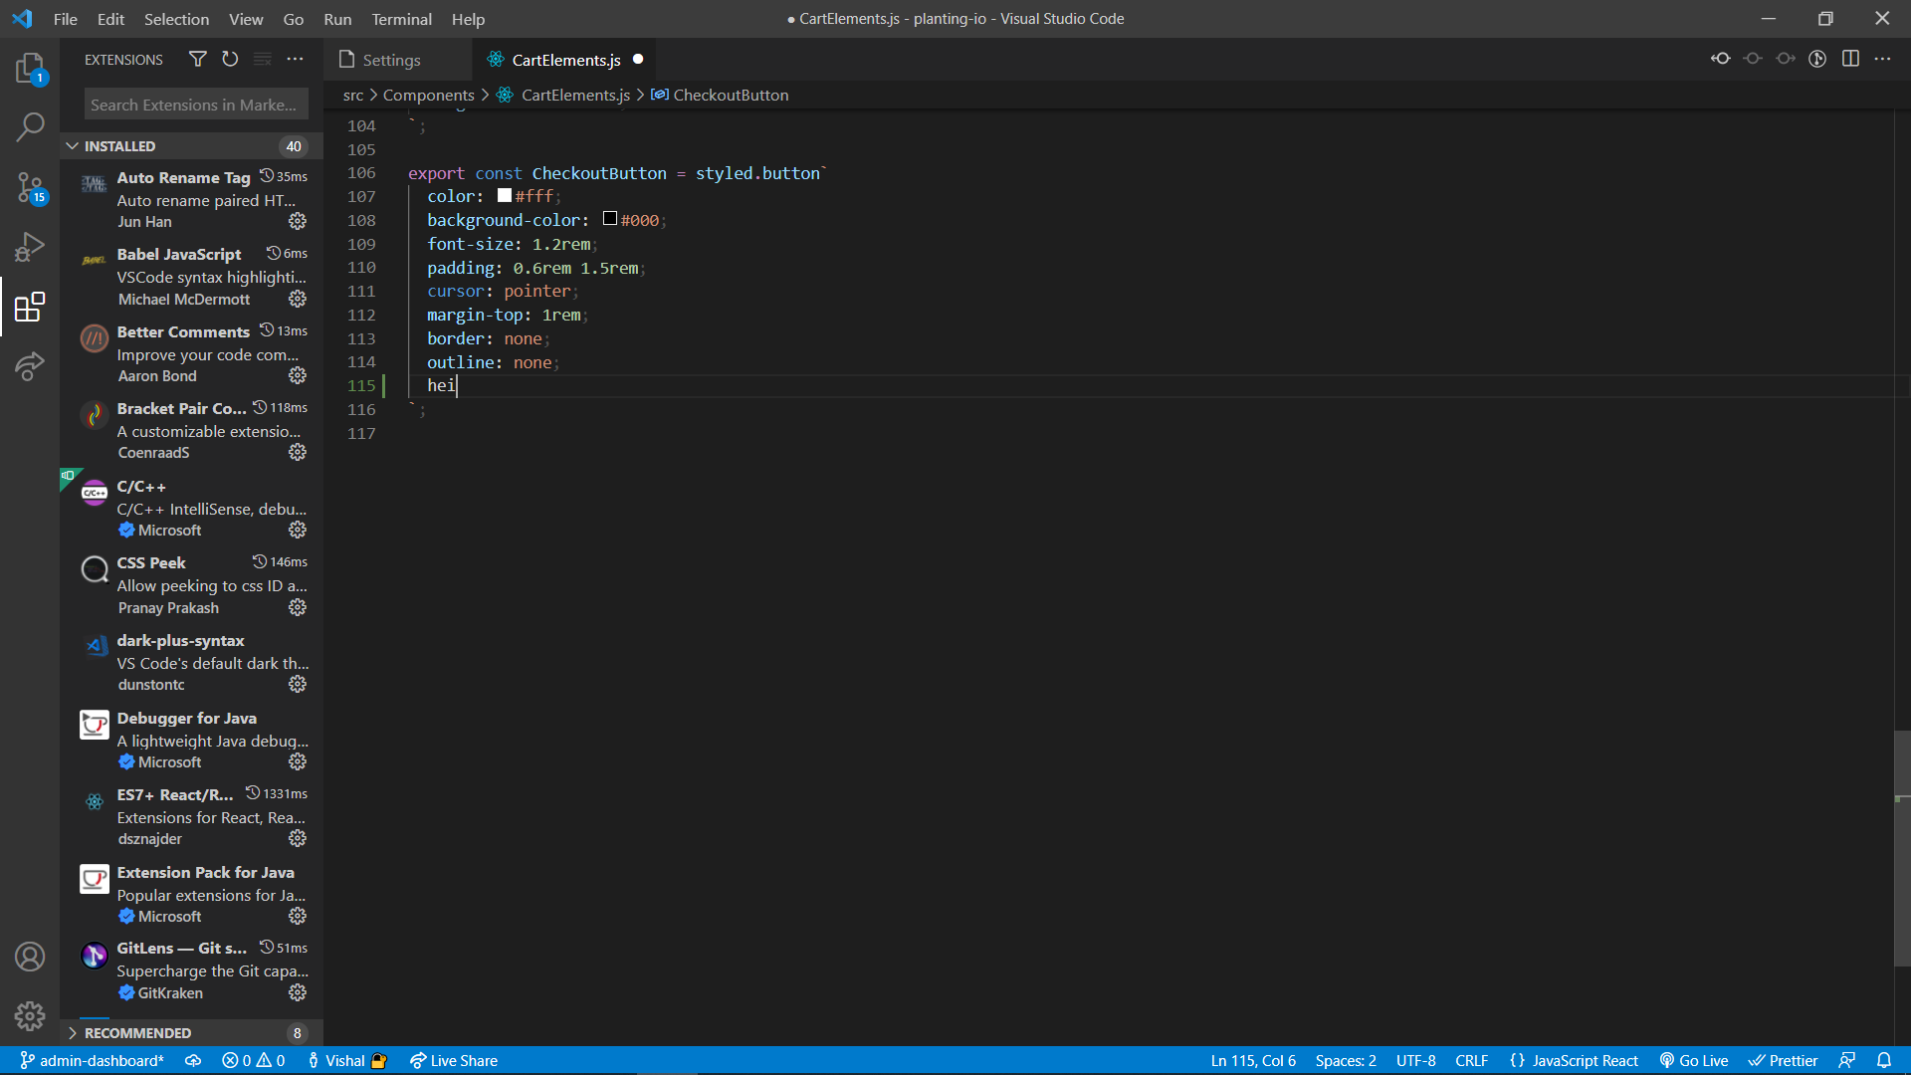The image size is (1911, 1075).
Task: Click the Search Extensions input field
Action: point(195,104)
